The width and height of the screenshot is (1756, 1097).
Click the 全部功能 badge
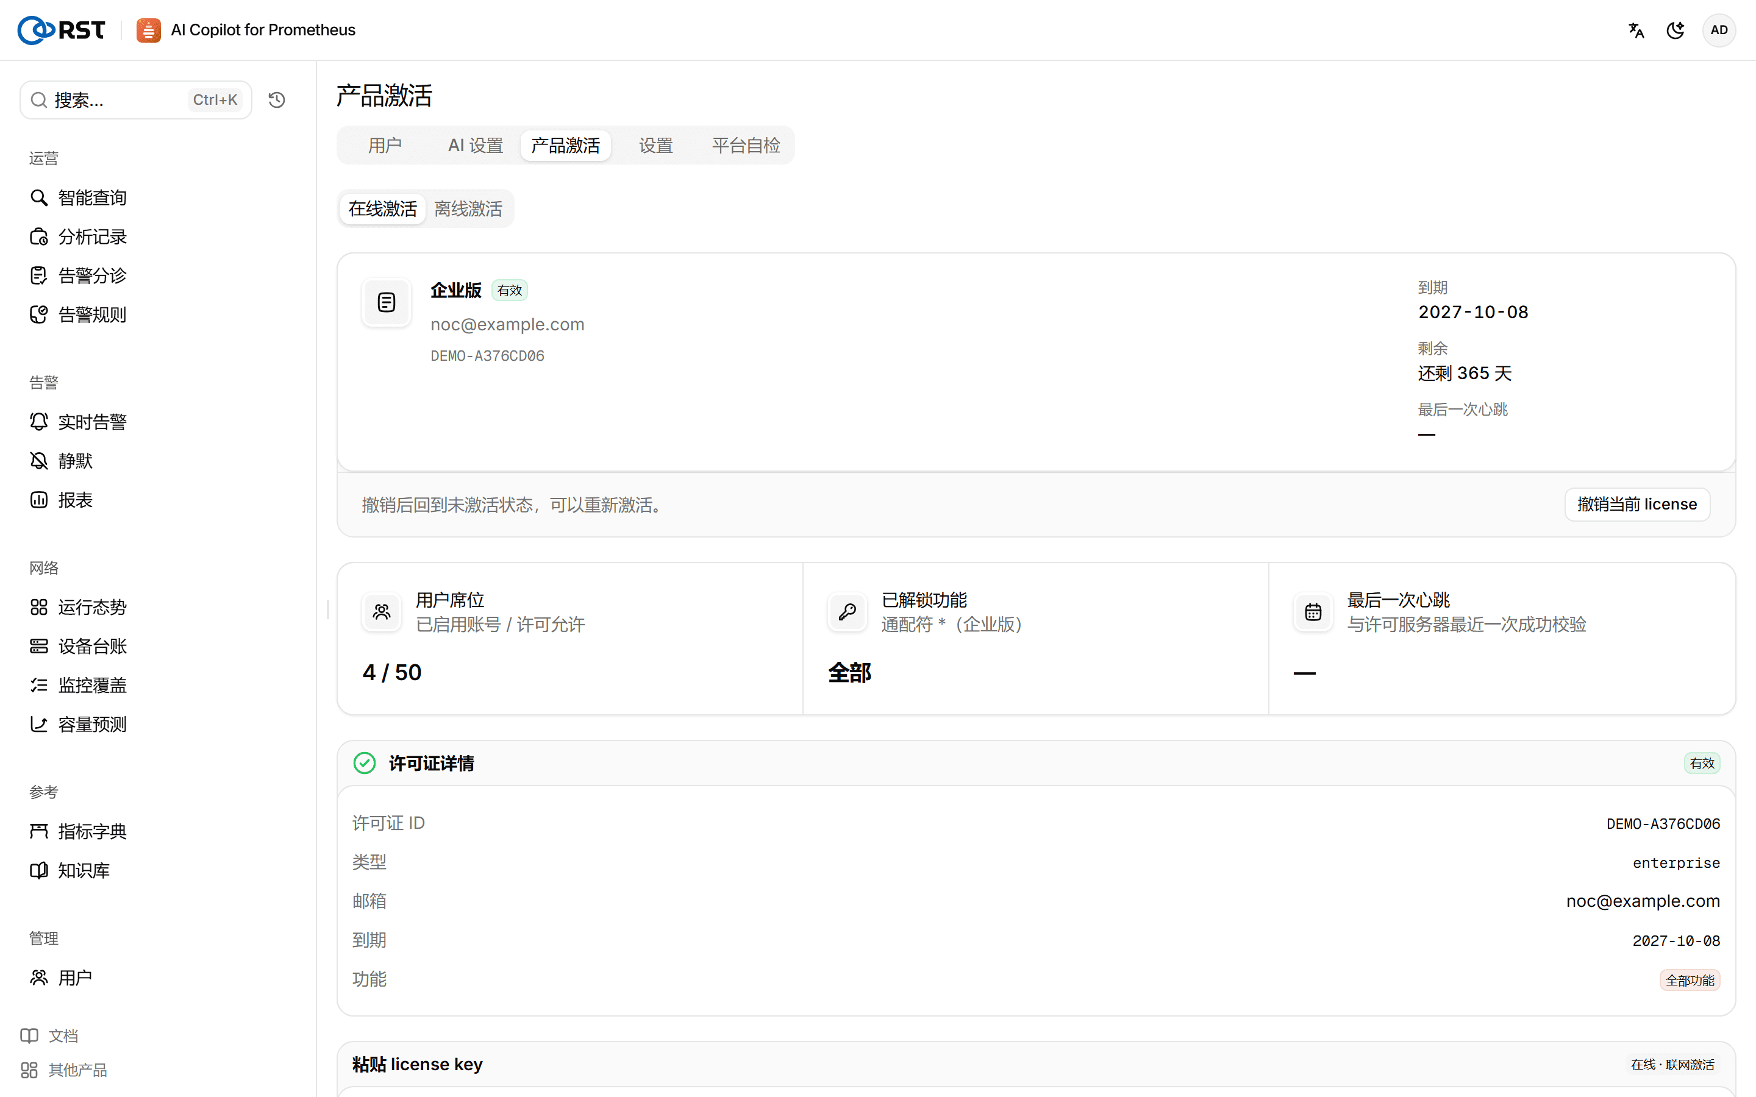pos(1690,980)
